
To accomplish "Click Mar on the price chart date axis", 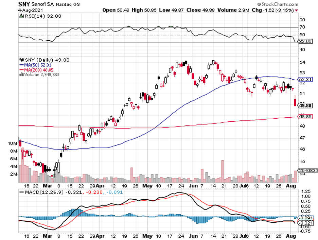I will click(48, 186).
